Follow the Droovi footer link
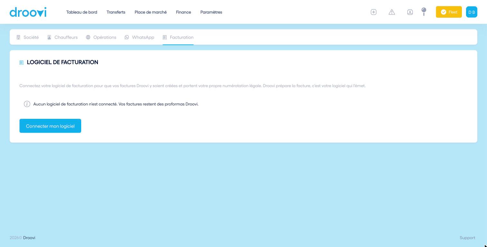487x247 pixels. (x=29, y=238)
